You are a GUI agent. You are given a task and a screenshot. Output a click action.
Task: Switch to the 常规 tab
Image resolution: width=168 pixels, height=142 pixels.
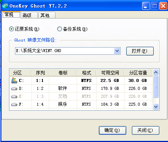tap(11, 15)
